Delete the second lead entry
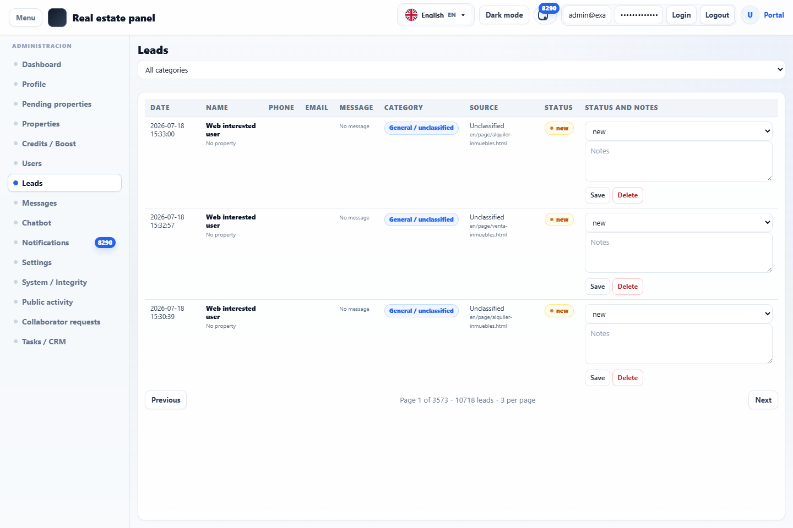The image size is (793, 528). coord(628,287)
